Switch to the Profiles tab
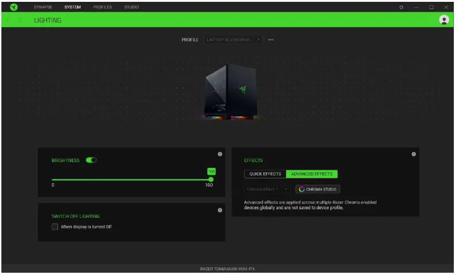Viewport: 457px width, 275px height. (102, 7)
